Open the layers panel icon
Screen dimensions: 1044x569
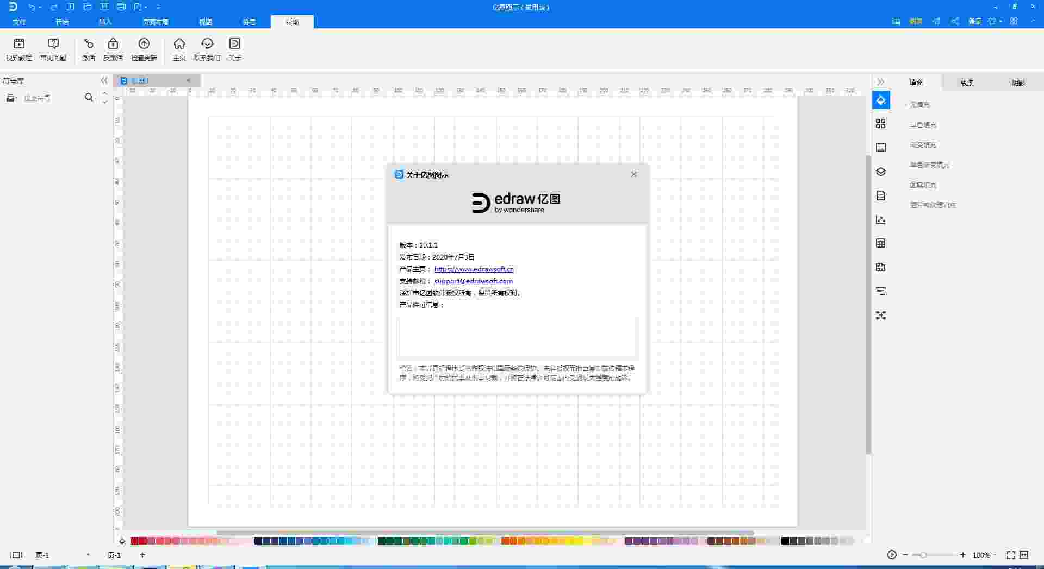coord(881,172)
